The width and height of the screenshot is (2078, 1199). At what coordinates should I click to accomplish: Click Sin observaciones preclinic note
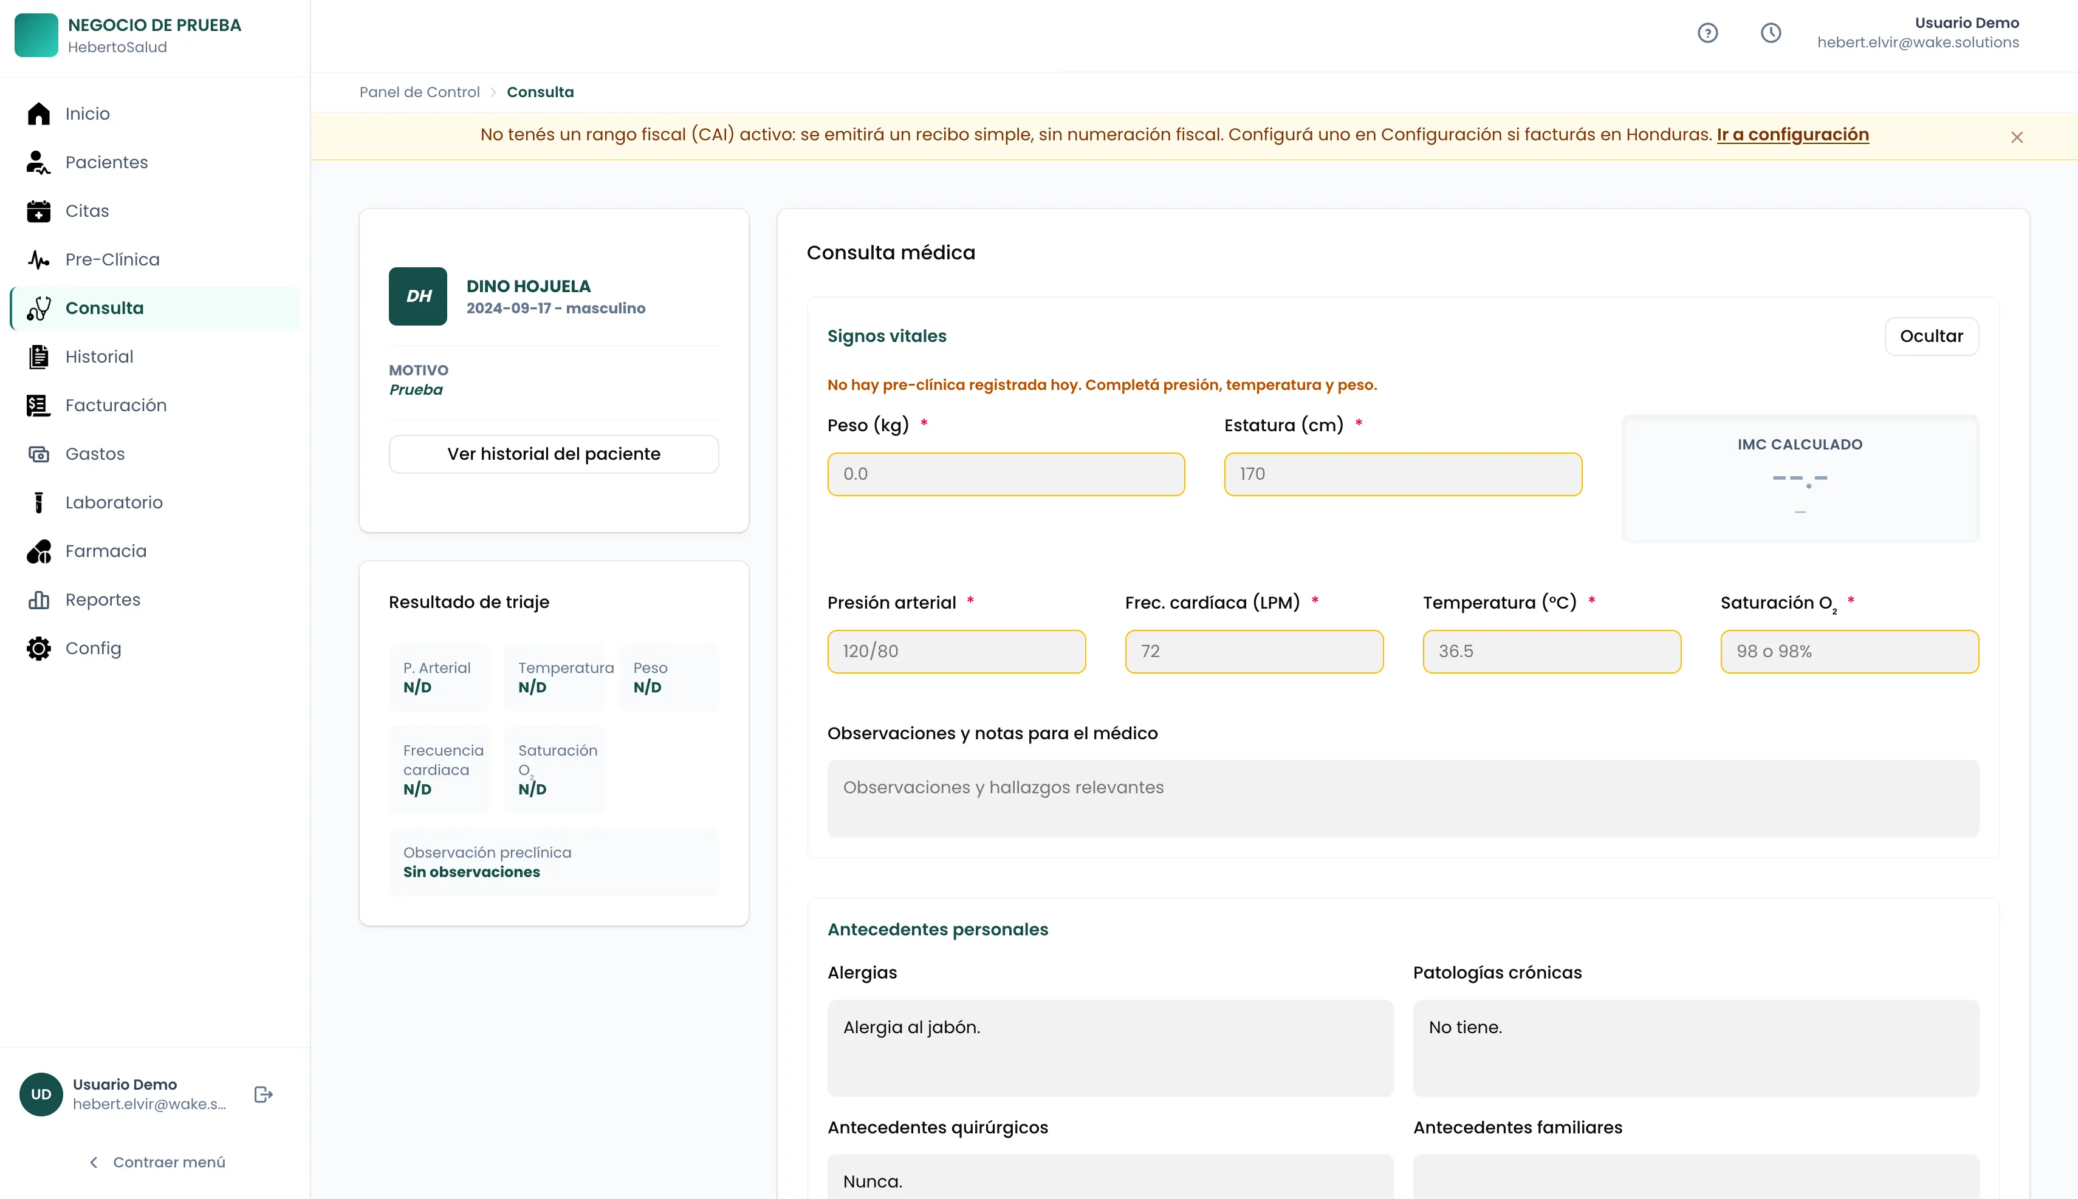tap(471, 872)
